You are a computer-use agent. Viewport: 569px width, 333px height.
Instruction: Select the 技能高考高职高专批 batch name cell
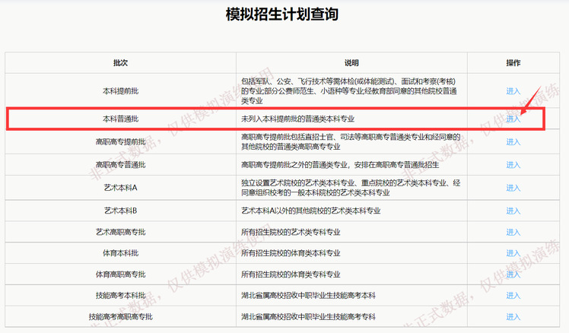click(x=120, y=316)
